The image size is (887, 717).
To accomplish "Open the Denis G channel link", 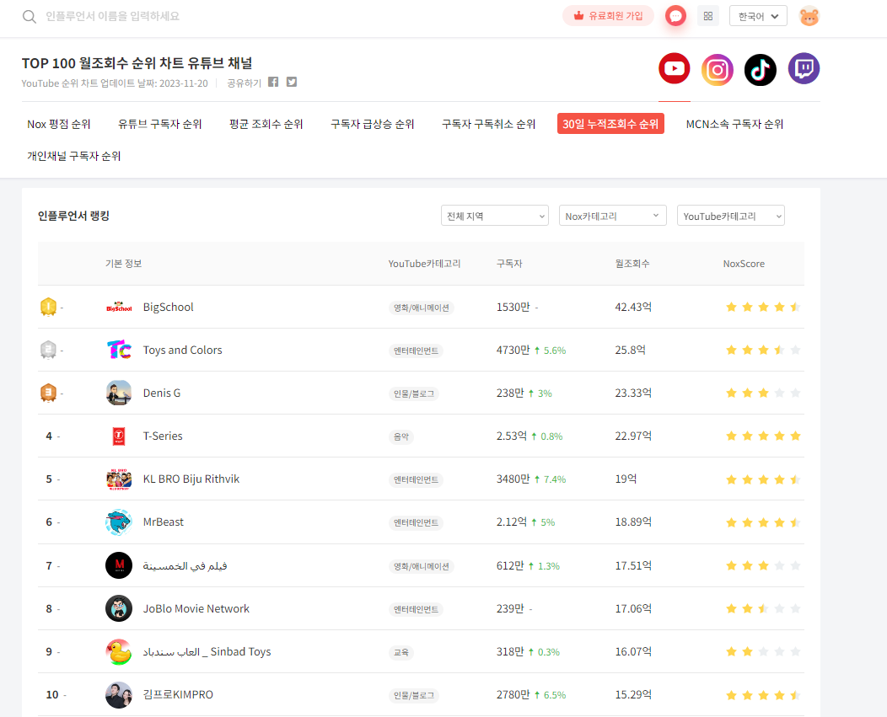I will click(x=162, y=393).
